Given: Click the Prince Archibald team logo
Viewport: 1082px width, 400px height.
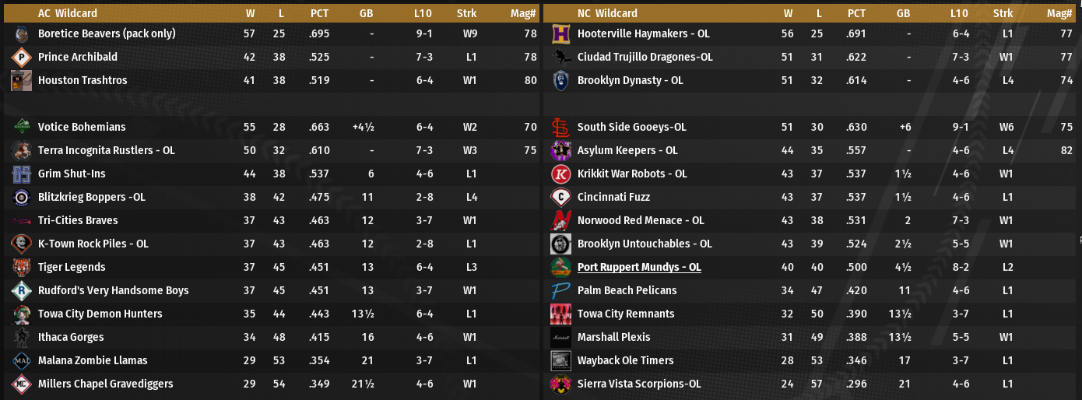Looking at the screenshot, I should pos(22,58).
